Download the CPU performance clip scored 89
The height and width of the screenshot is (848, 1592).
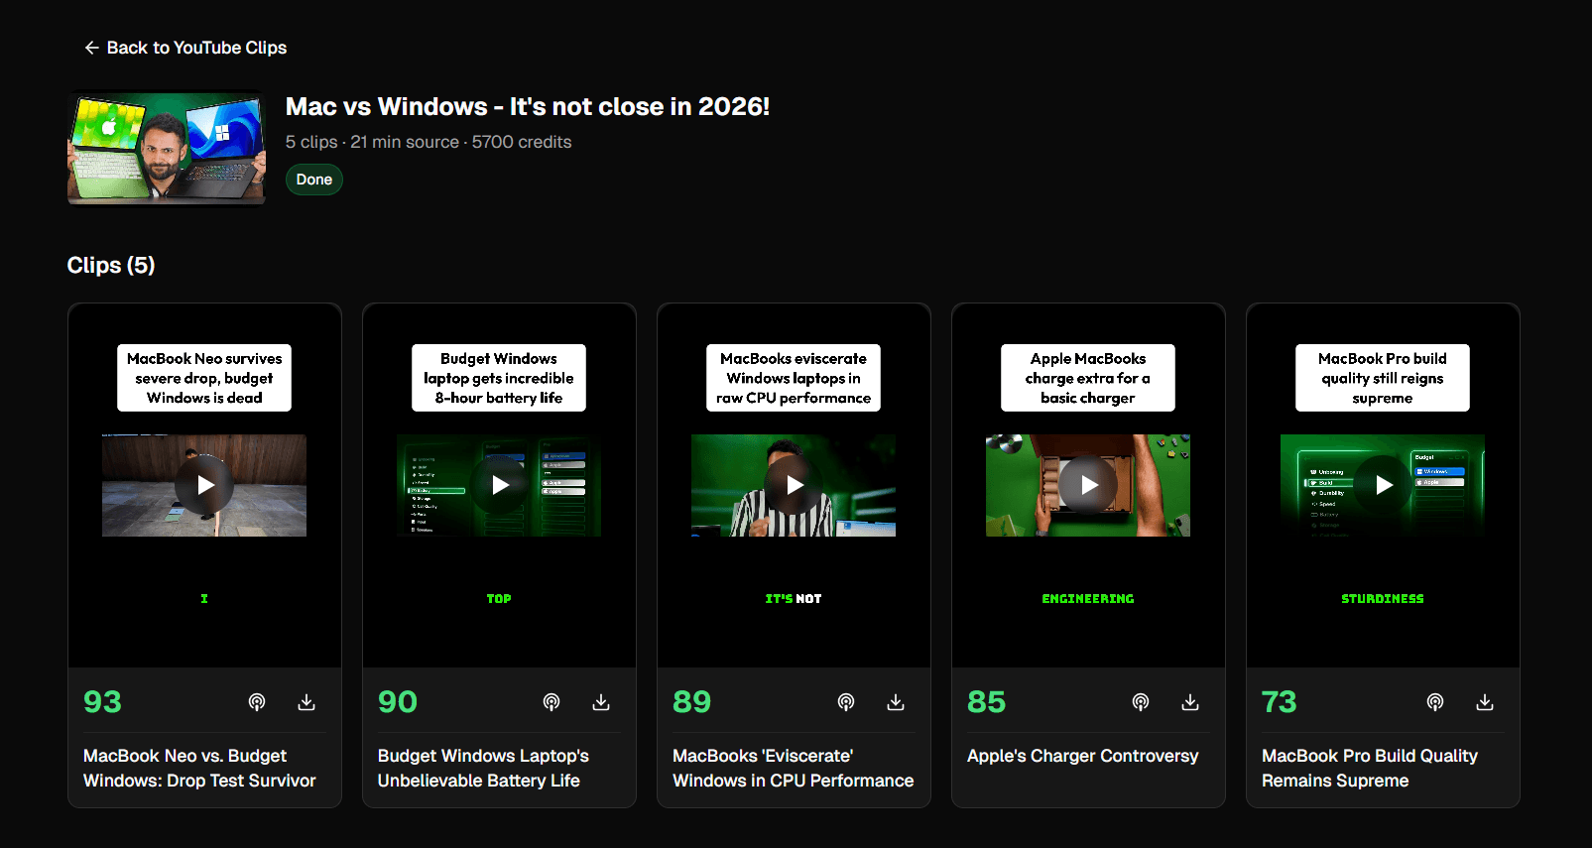click(896, 702)
